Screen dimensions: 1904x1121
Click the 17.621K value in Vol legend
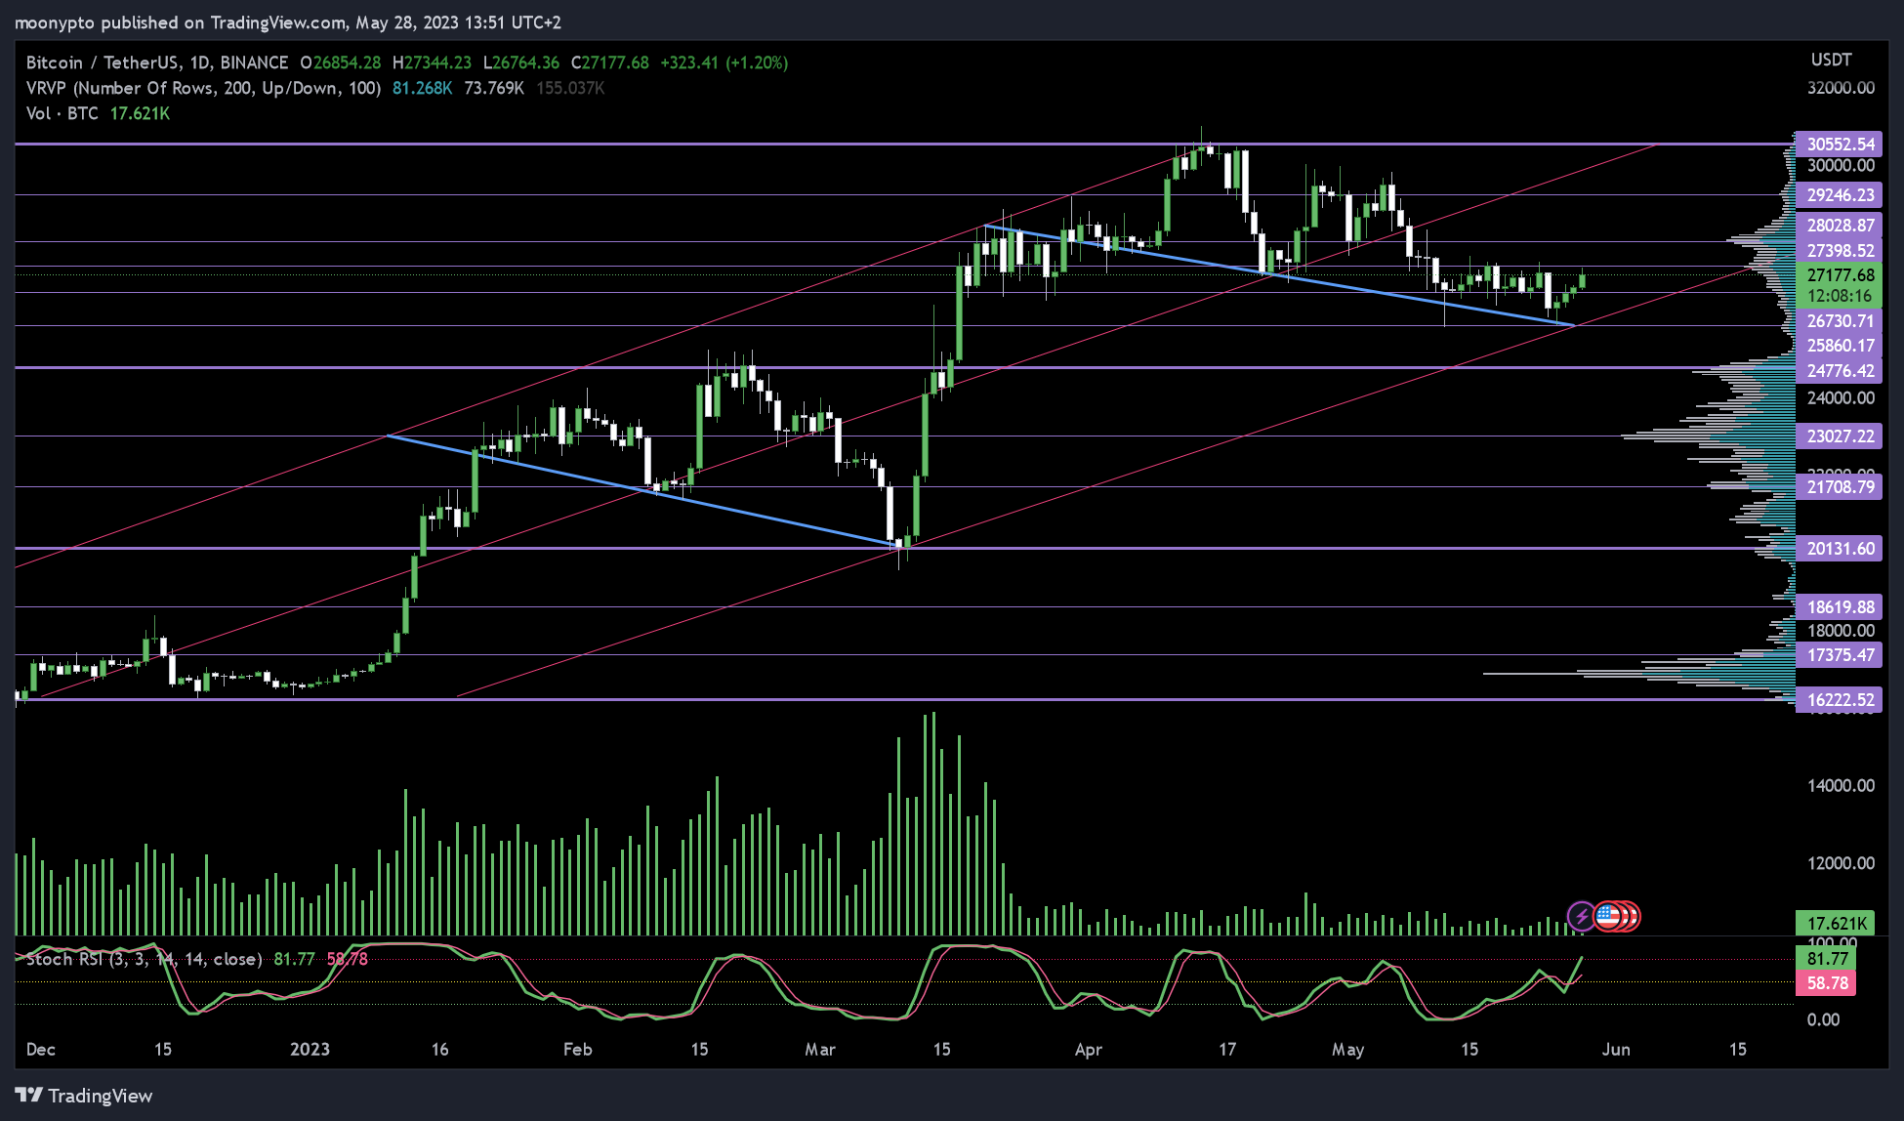click(140, 113)
